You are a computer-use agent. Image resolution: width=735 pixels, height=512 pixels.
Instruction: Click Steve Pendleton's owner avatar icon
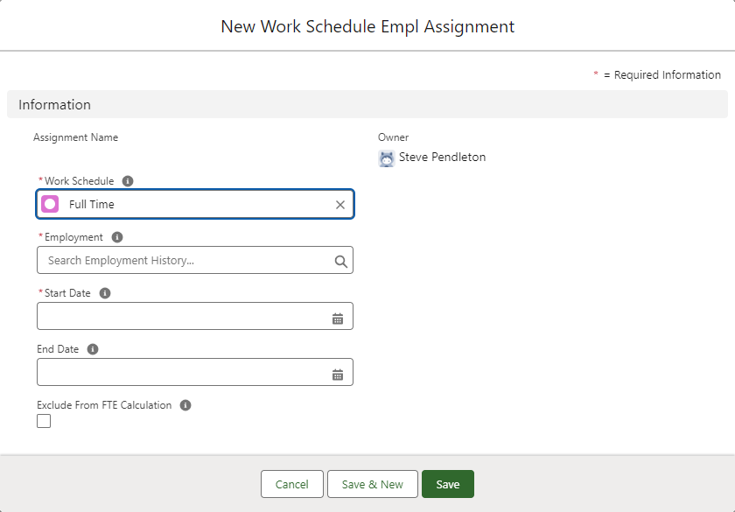click(x=386, y=158)
